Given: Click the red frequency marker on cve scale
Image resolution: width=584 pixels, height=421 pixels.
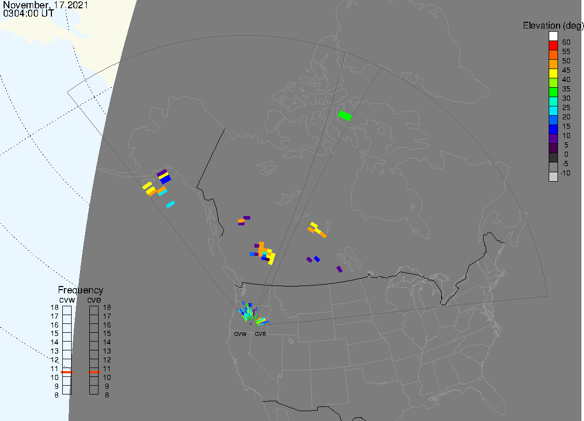Looking at the screenshot, I should [94, 372].
